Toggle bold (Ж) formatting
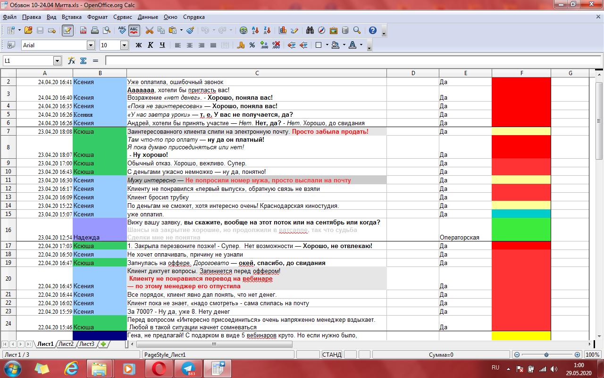This screenshot has width=604, height=378. 139,45
